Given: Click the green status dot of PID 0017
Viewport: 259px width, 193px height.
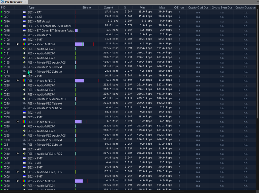Looking at the screenshot, I should coord(2,26).
